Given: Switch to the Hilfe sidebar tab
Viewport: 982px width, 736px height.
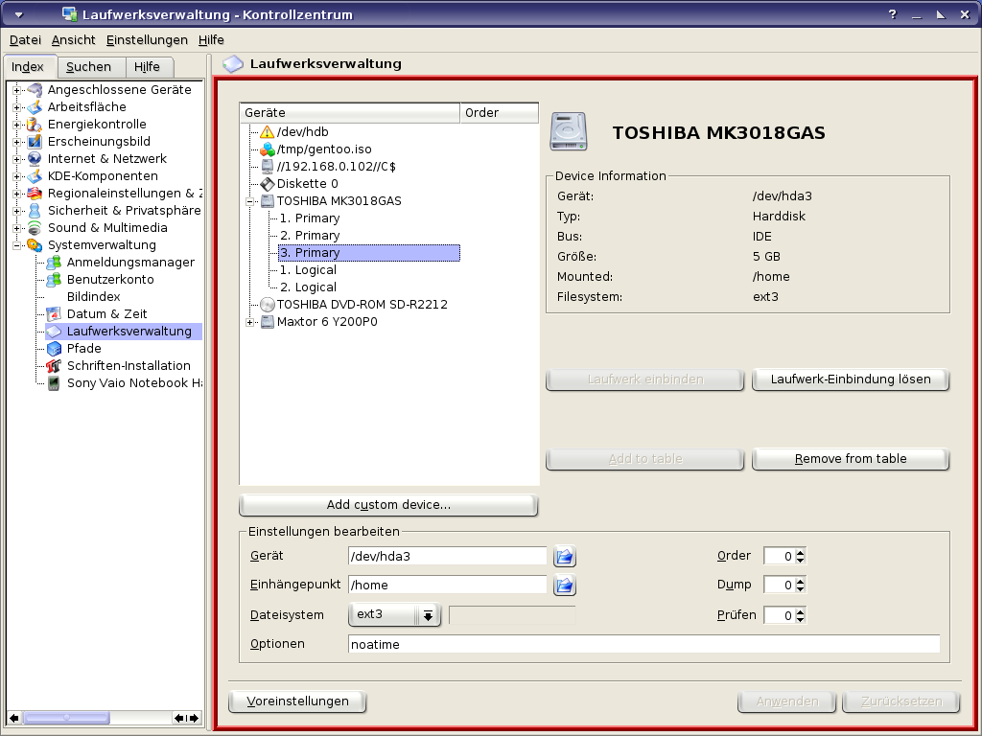Looking at the screenshot, I should [149, 67].
